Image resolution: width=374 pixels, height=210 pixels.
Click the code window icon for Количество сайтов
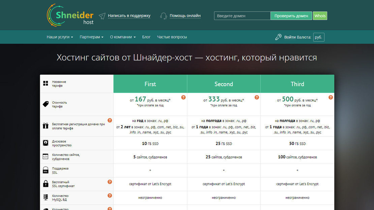pos(45,156)
